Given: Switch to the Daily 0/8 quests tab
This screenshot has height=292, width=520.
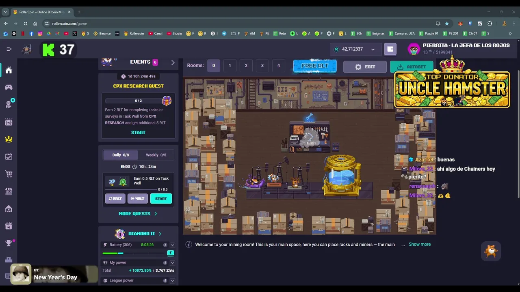Looking at the screenshot, I should (x=120, y=155).
